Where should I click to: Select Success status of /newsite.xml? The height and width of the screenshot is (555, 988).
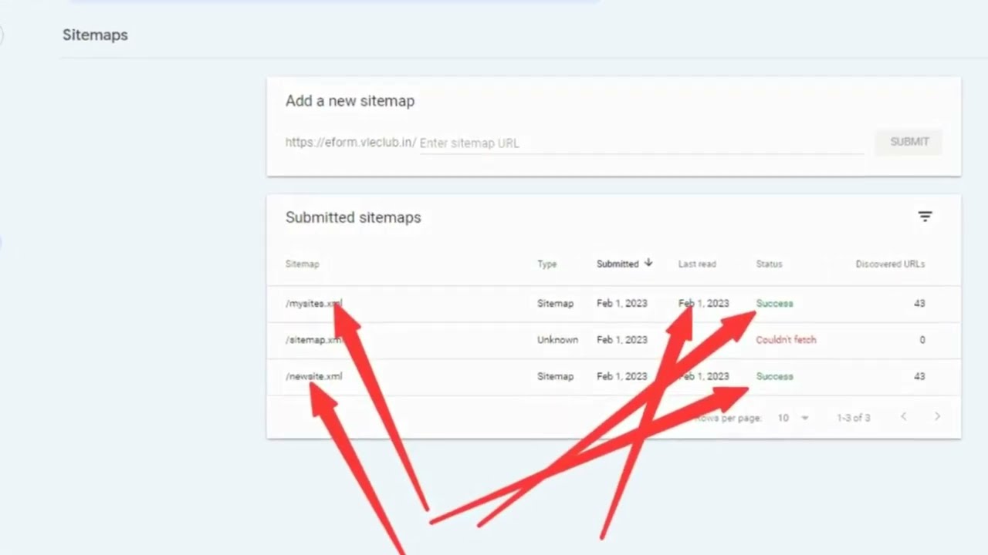point(774,377)
